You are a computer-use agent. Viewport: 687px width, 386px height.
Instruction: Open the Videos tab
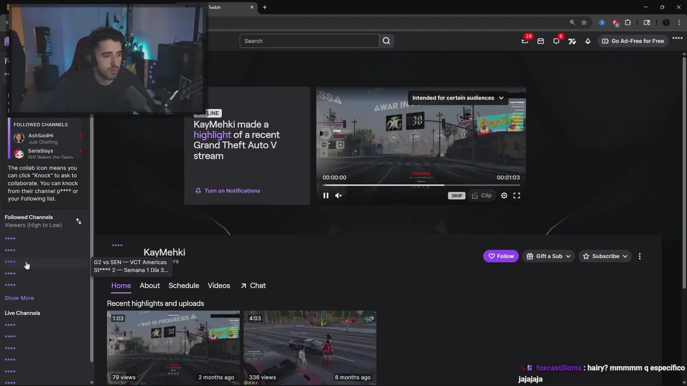(x=219, y=286)
